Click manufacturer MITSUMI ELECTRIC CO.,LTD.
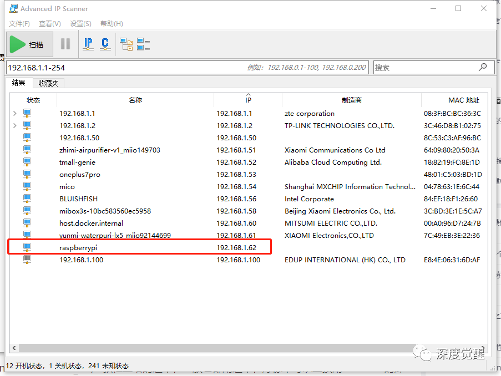The image size is (501, 376). (x=331, y=223)
